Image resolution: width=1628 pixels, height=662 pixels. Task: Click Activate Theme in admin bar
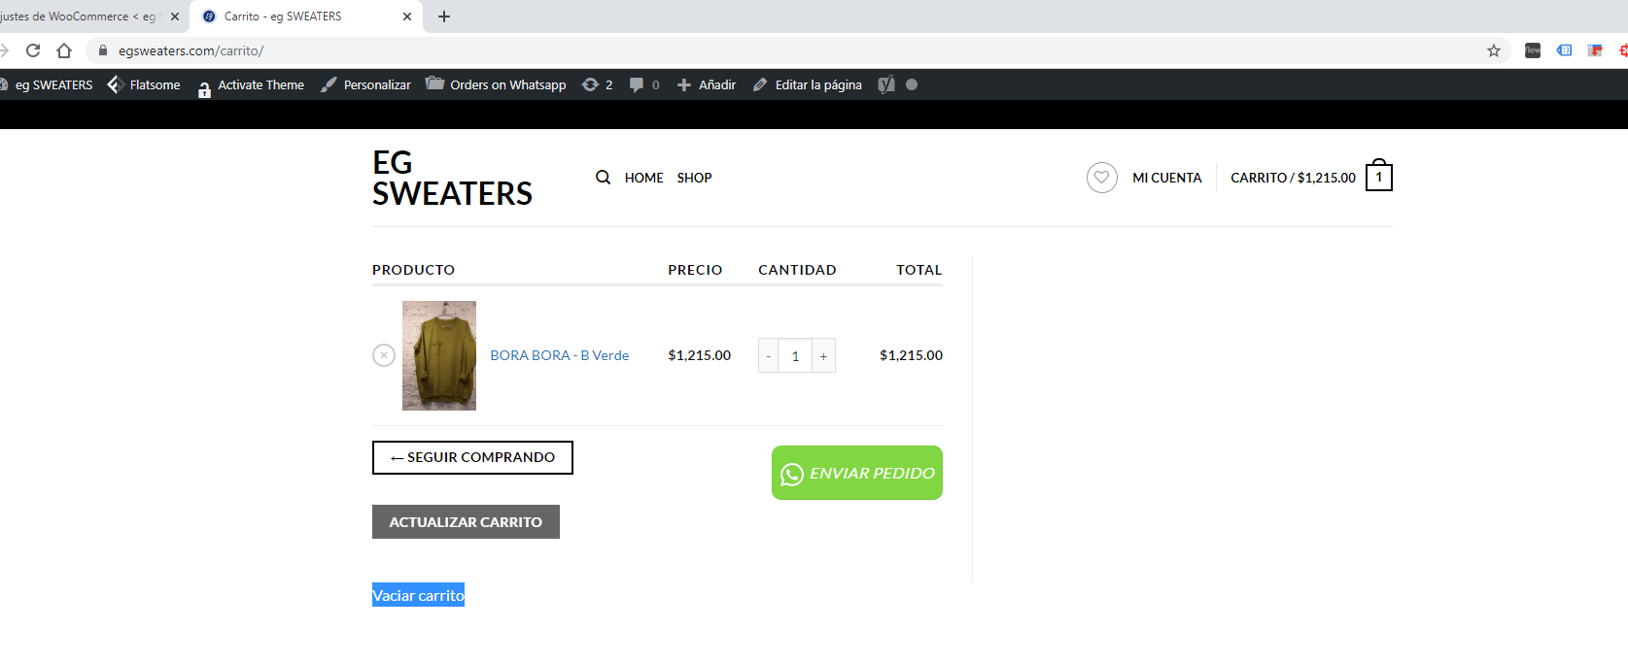[251, 84]
